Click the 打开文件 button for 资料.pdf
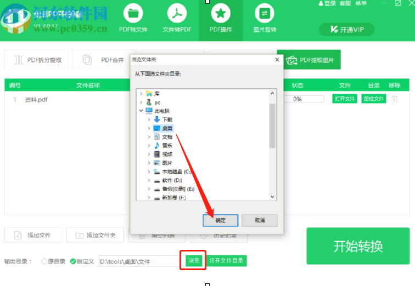Image resolution: width=415 pixels, height=286 pixels. click(345, 99)
